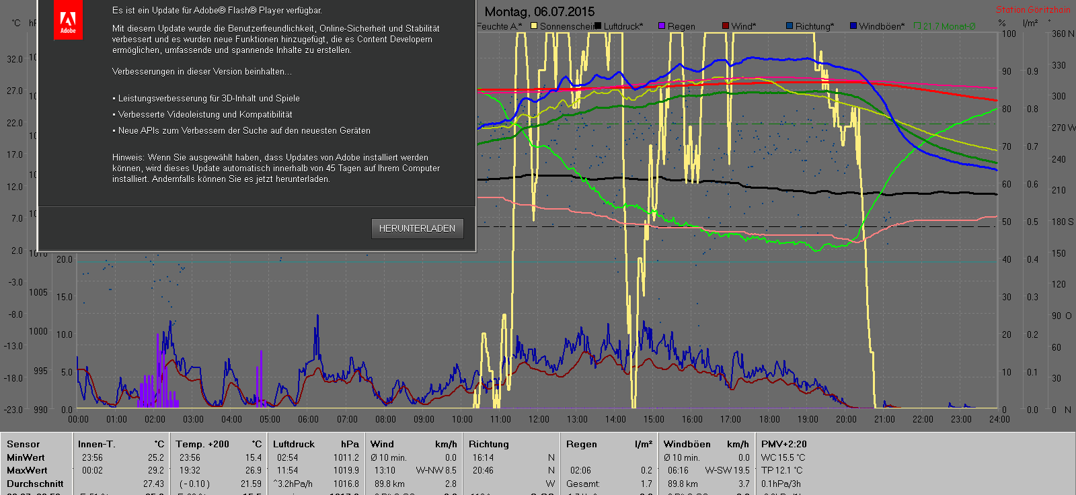
Task: Click the 'MinWert' row label
Action: click(26, 457)
